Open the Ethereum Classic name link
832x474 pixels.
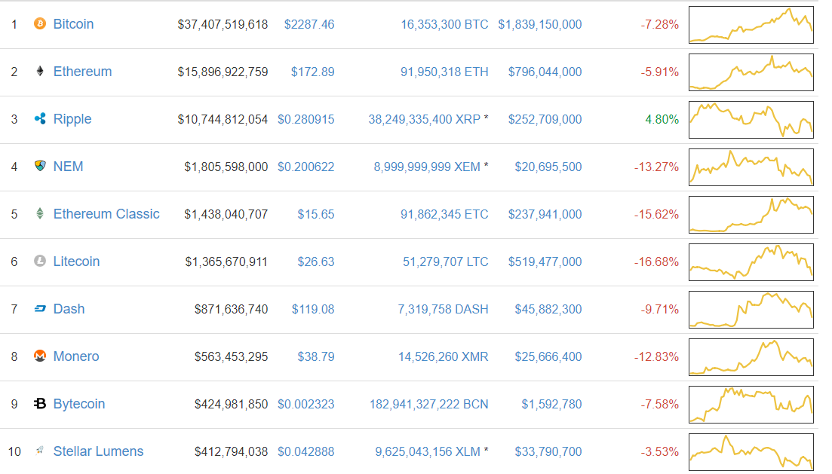tap(106, 214)
